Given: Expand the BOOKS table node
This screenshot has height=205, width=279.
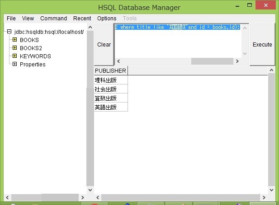Looking at the screenshot, I should tap(14, 40).
